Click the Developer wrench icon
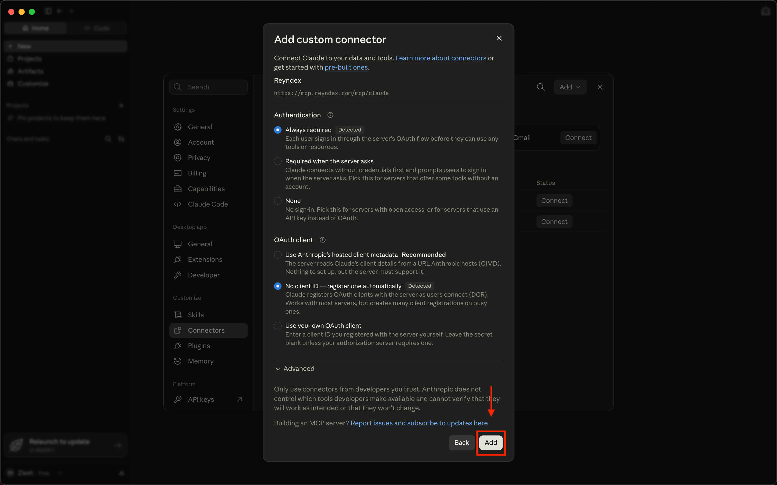The width and height of the screenshot is (777, 485). [178, 275]
